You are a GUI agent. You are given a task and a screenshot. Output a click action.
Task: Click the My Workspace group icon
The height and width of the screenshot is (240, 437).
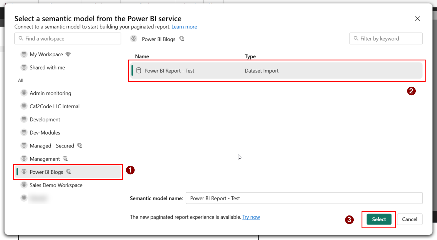click(24, 54)
